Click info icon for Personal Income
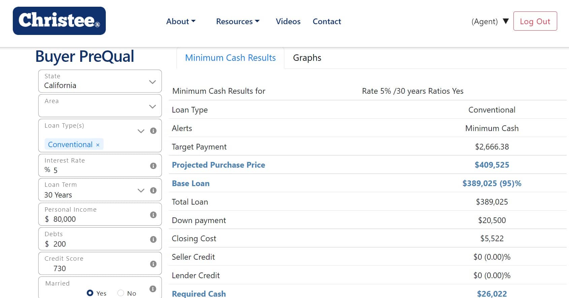This screenshot has width=569, height=298. 153,215
